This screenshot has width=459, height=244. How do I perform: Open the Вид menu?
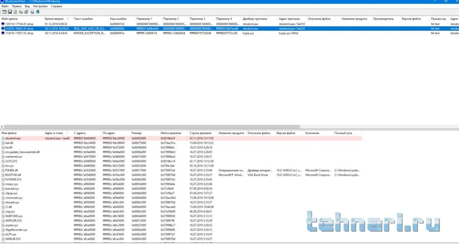[x=27, y=6]
